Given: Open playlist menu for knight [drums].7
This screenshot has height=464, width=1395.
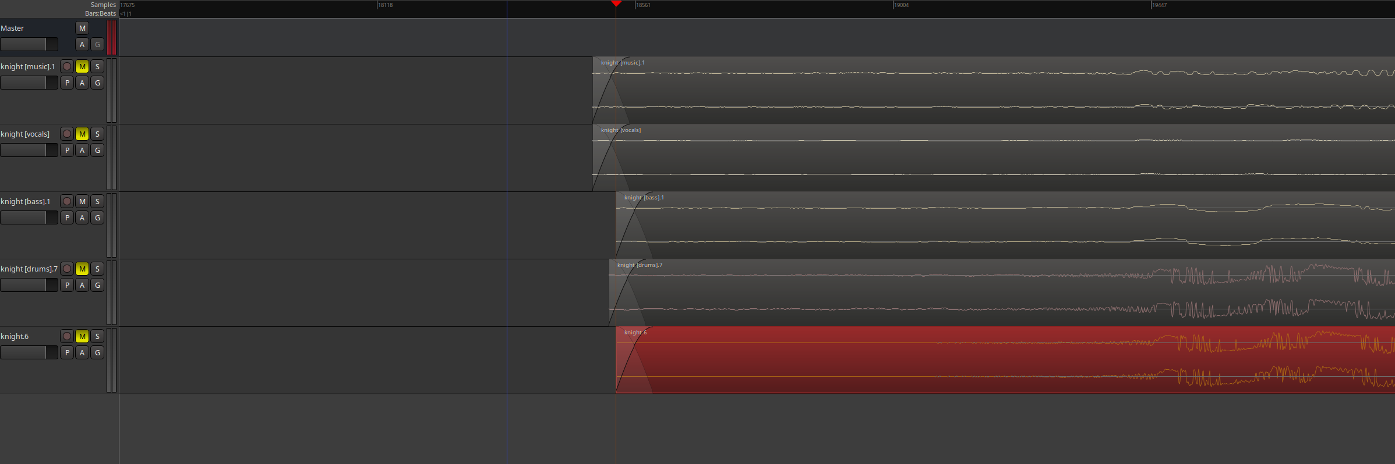Looking at the screenshot, I should 67,285.
